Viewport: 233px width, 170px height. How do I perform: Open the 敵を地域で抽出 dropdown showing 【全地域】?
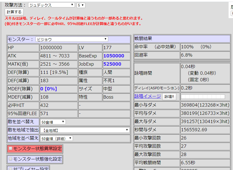point(85,130)
